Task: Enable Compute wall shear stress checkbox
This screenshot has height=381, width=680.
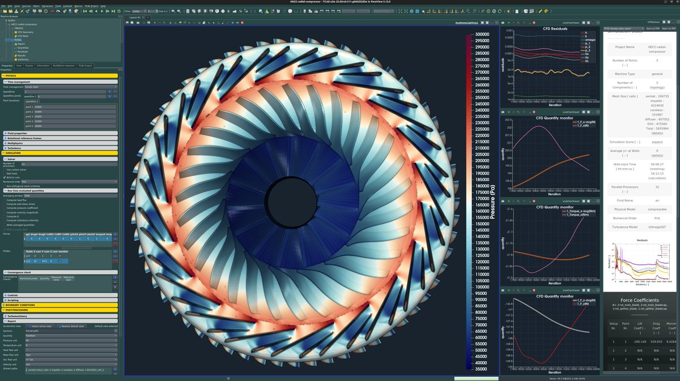Action: [x=5, y=204]
